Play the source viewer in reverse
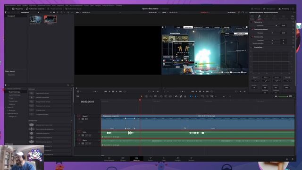Screen dimensions: 302x170 pyautogui.click(x=109, y=91)
